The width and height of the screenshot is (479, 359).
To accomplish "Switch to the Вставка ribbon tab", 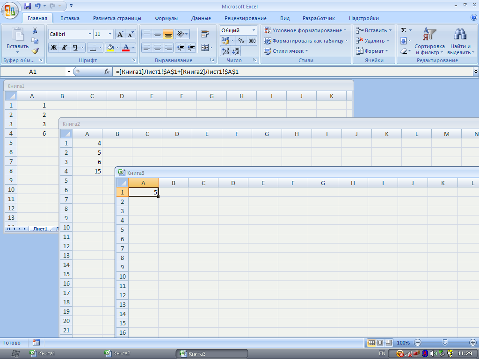I will tap(70, 18).
